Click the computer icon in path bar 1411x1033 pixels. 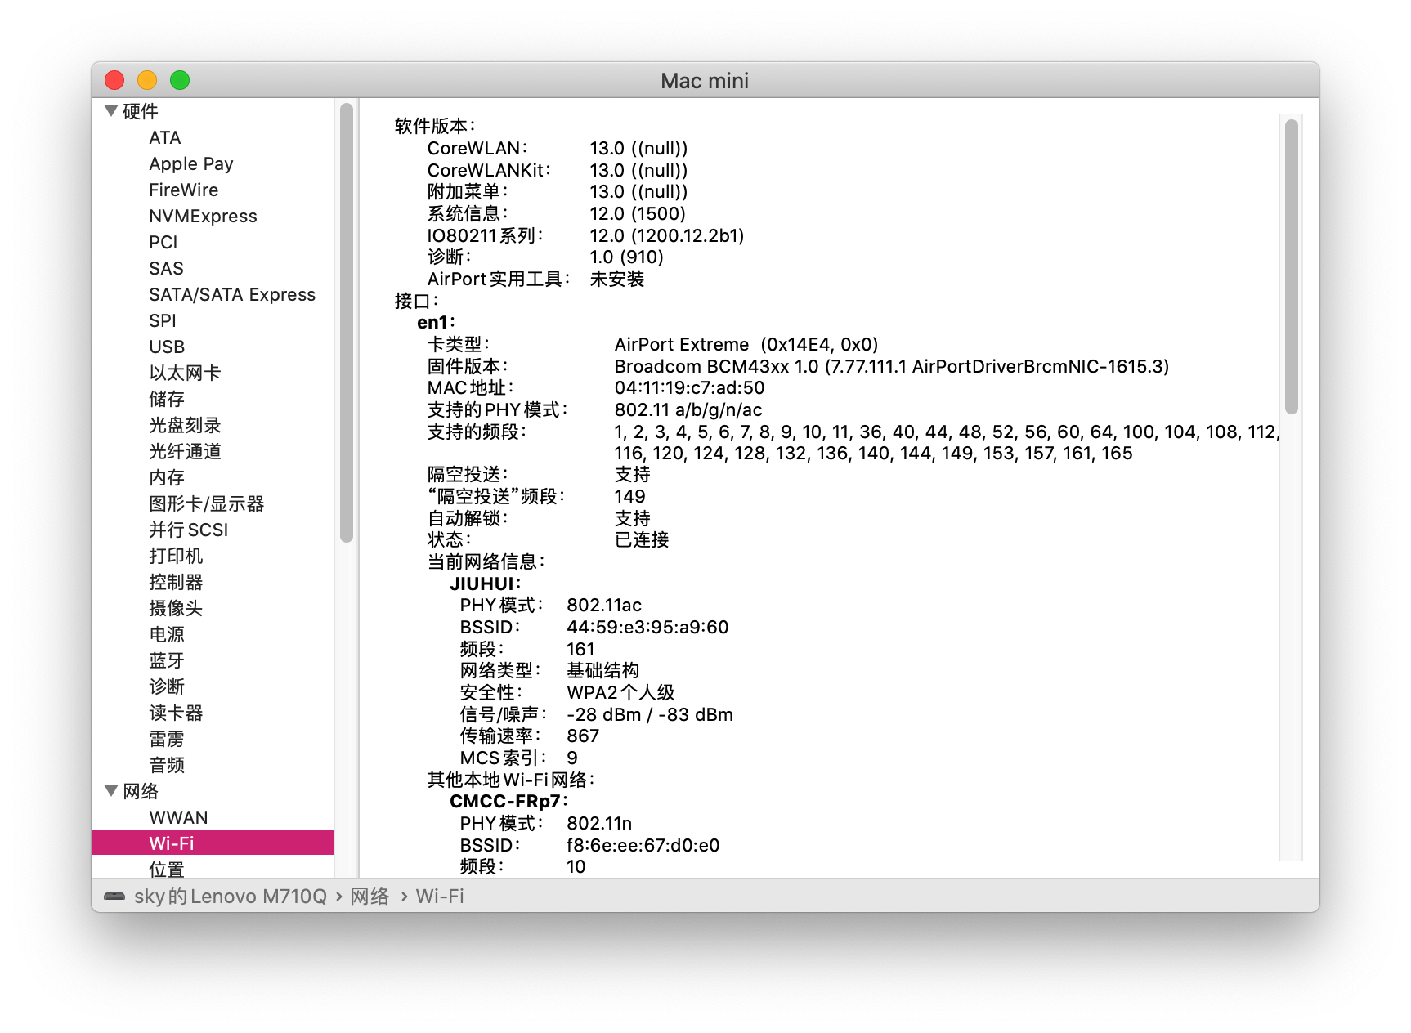[x=114, y=897]
